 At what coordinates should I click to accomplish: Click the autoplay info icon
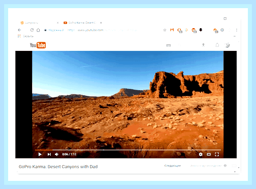pyautogui.click(x=225, y=165)
